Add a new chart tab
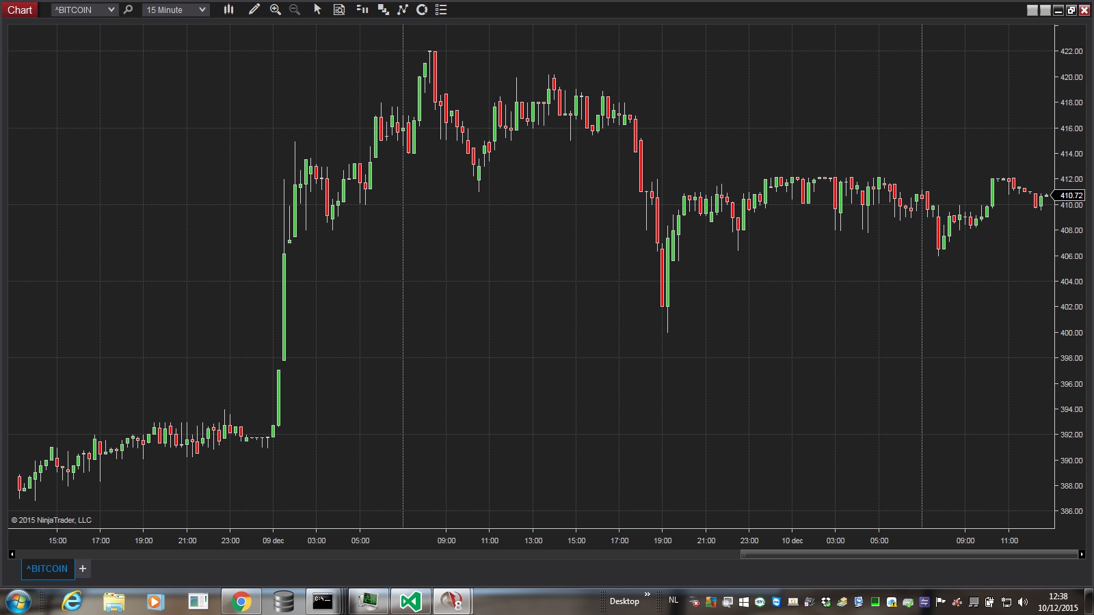Image resolution: width=1094 pixels, height=615 pixels. pos(83,569)
